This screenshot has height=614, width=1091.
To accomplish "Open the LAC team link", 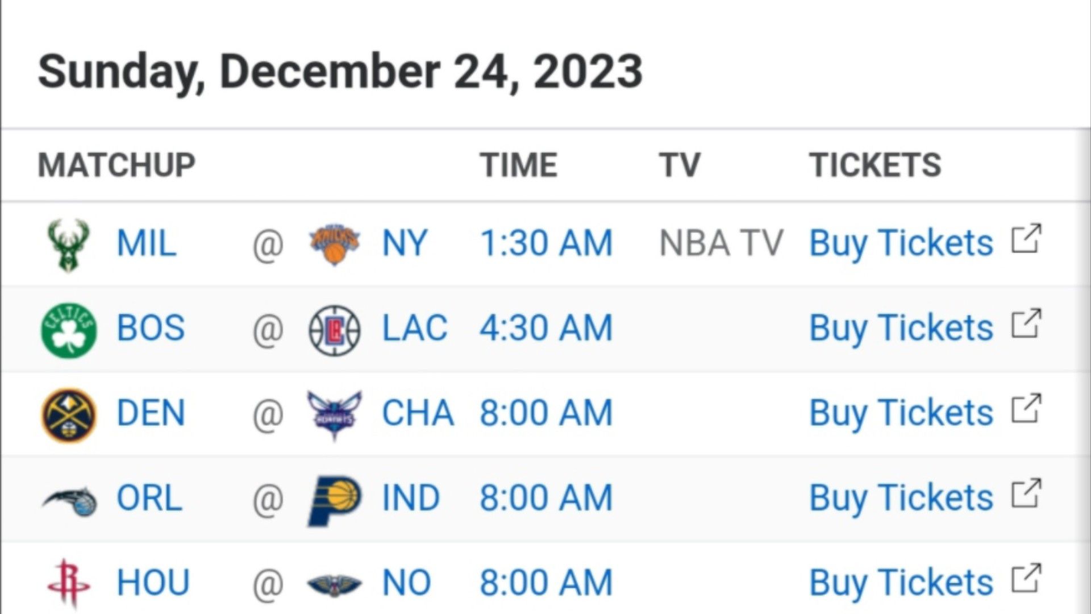I will pos(415,328).
